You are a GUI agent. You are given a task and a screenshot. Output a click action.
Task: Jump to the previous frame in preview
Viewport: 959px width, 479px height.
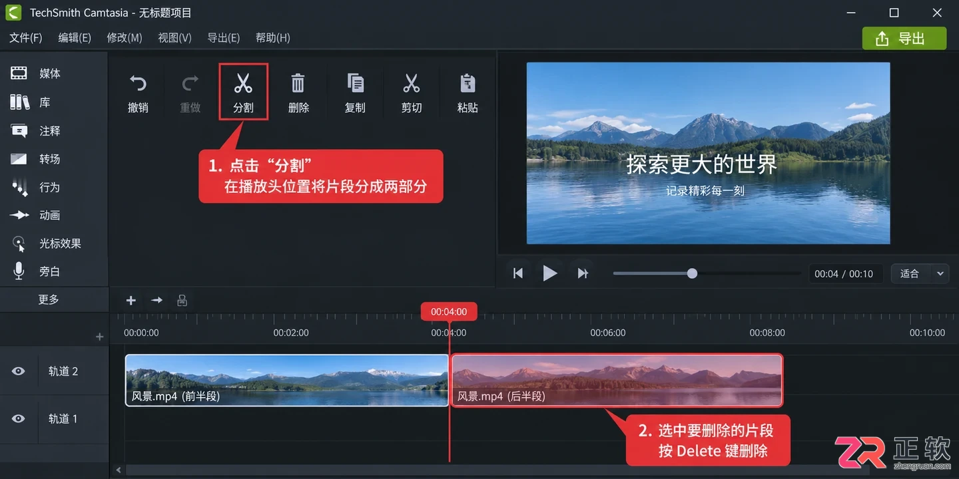pos(518,273)
